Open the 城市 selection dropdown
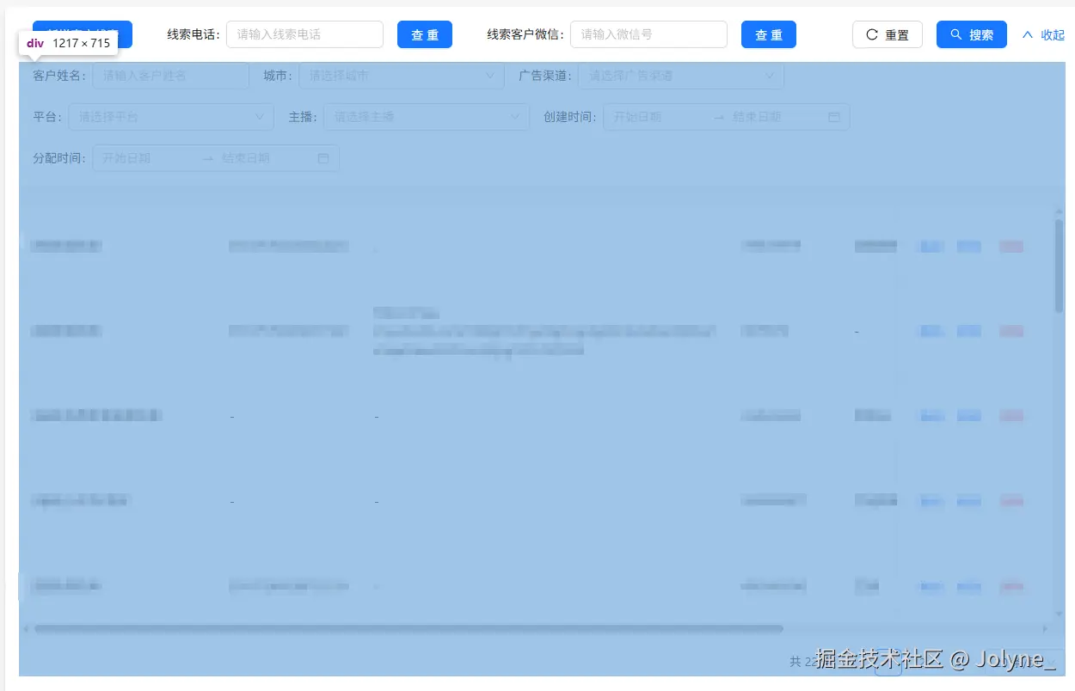The height and width of the screenshot is (691, 1075). pyautogui.click(x=401, y=76)
